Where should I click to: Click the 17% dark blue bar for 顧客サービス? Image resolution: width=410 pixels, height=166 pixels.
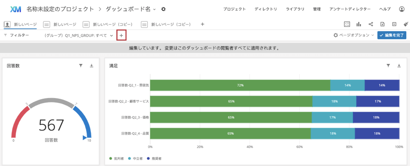pyautogui.click(x=378, y=101)
